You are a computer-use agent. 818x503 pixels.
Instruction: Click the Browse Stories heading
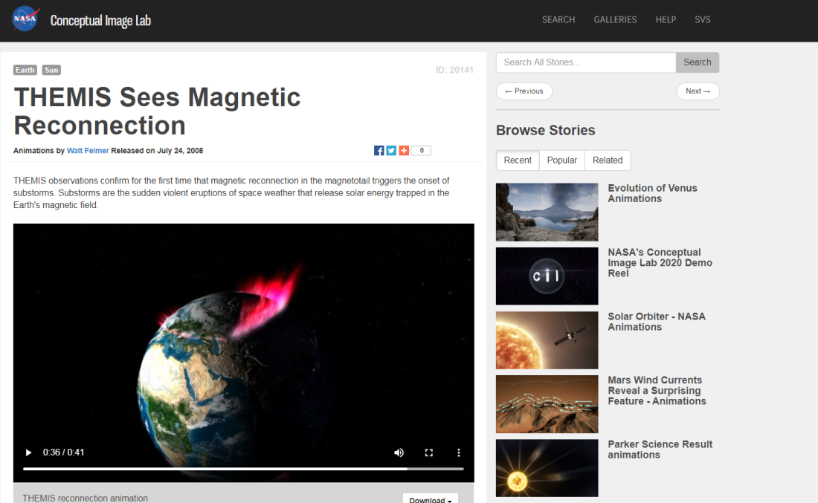[546, 130]
